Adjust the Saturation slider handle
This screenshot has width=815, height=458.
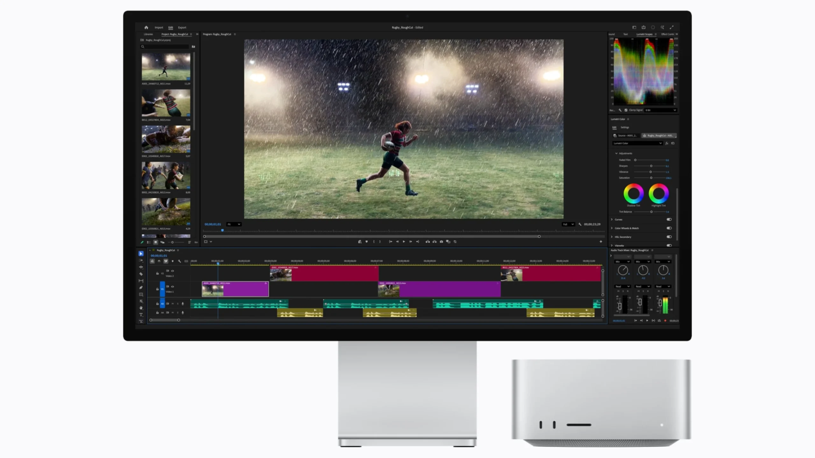tap(651, 178)
